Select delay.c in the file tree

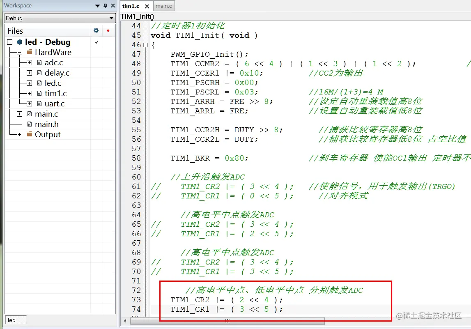point(57,73)
